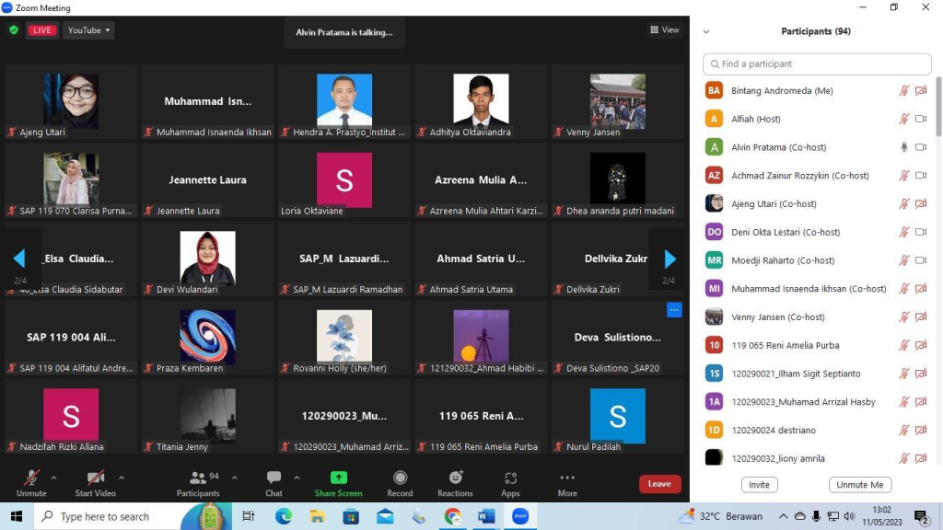Go to previous page of video gallery

pos(19,259)
